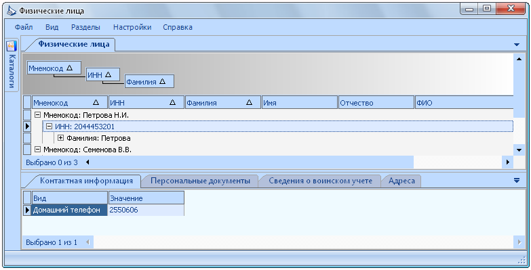Switch to Сведения о воинском учете tab
531x270 pixels.
pyautogui.click(x=320, y=181)
